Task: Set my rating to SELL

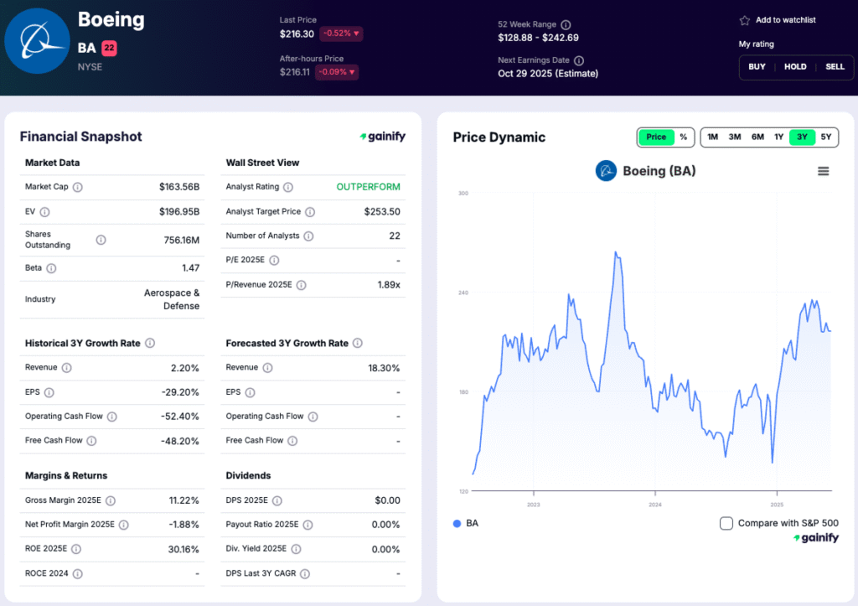Action: coord(835,67)
